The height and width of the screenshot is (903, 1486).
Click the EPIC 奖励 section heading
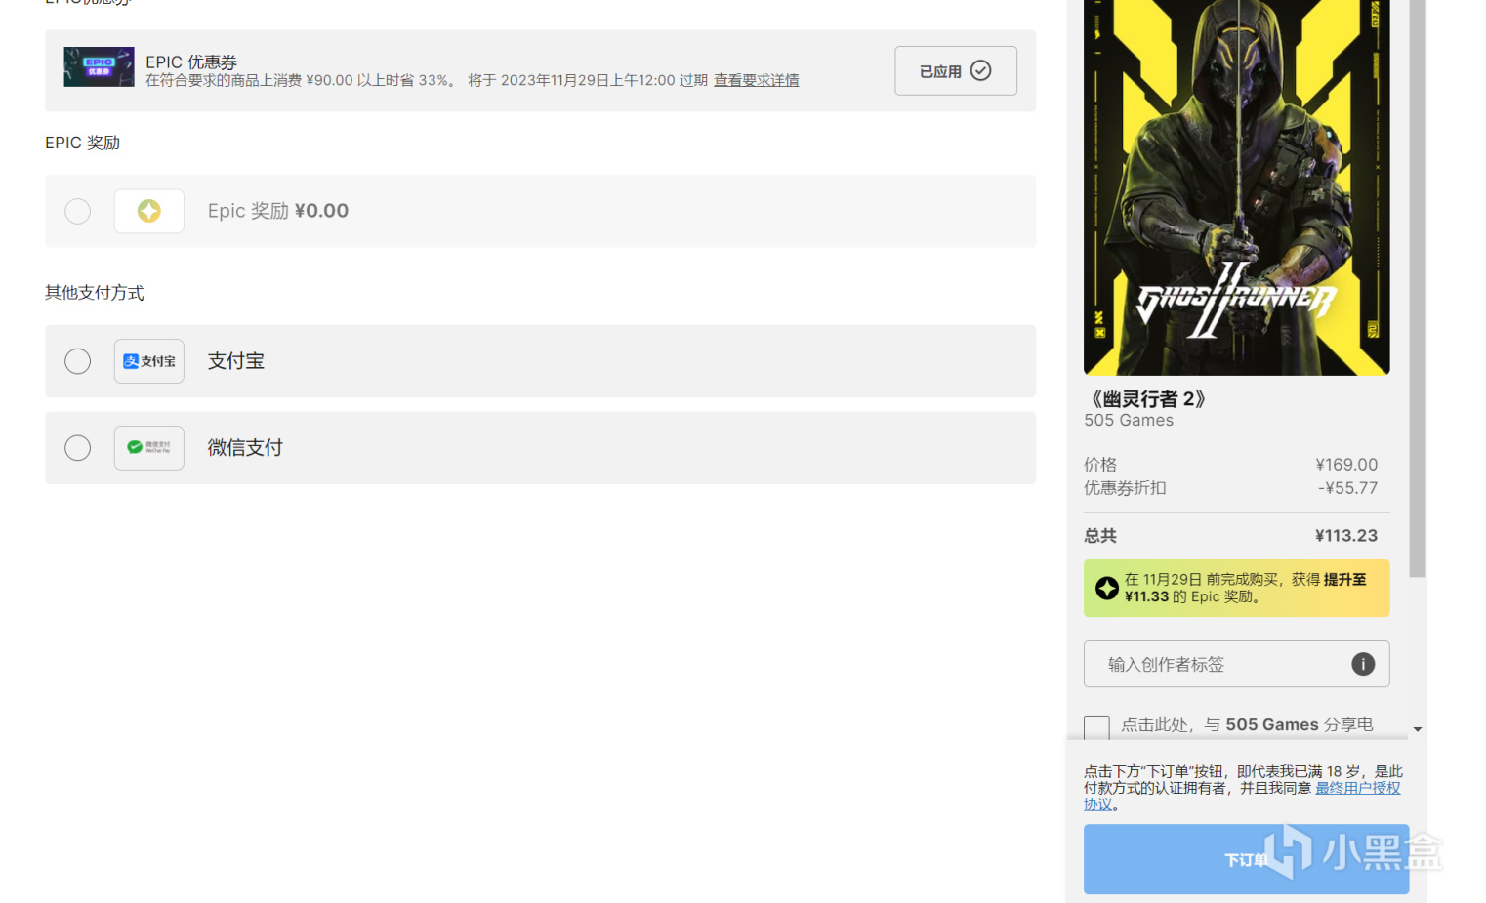tap(83, 143)
